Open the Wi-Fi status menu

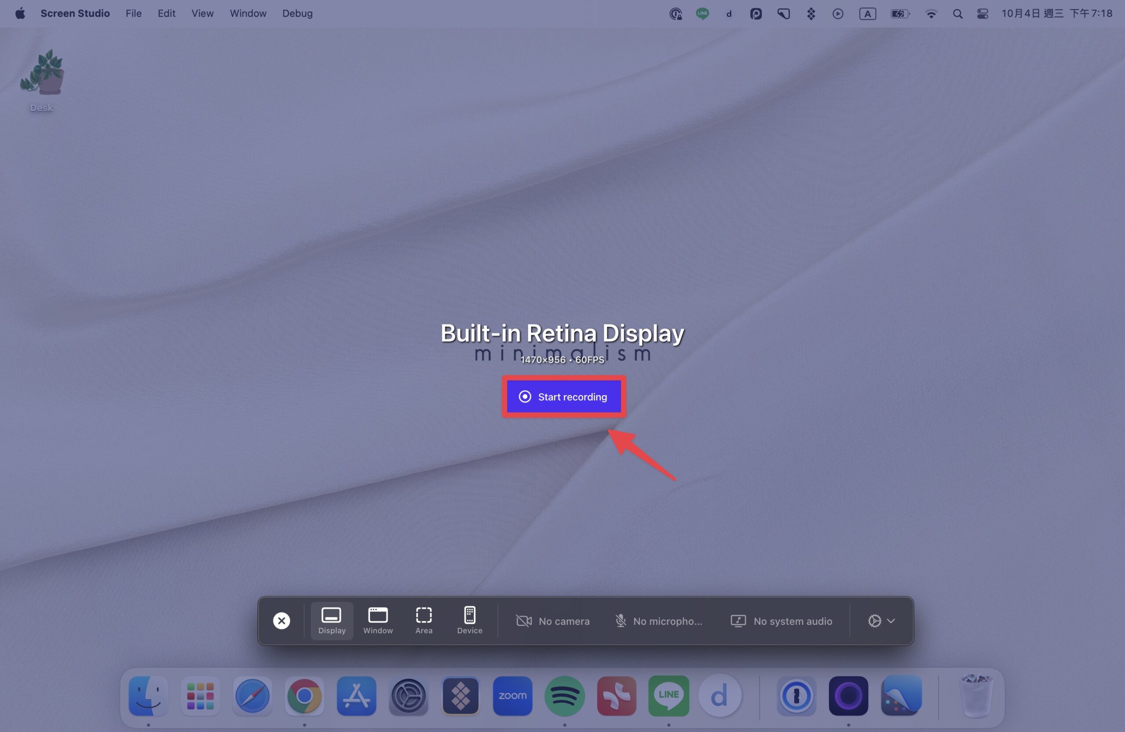click(x=931, y=14)
